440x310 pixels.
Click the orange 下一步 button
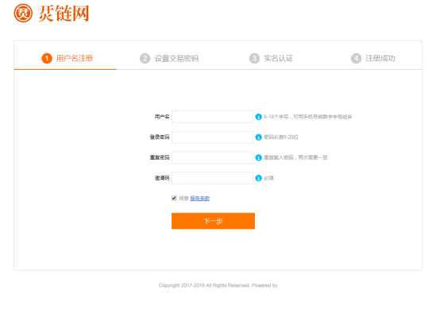click(x=214, y=221)
